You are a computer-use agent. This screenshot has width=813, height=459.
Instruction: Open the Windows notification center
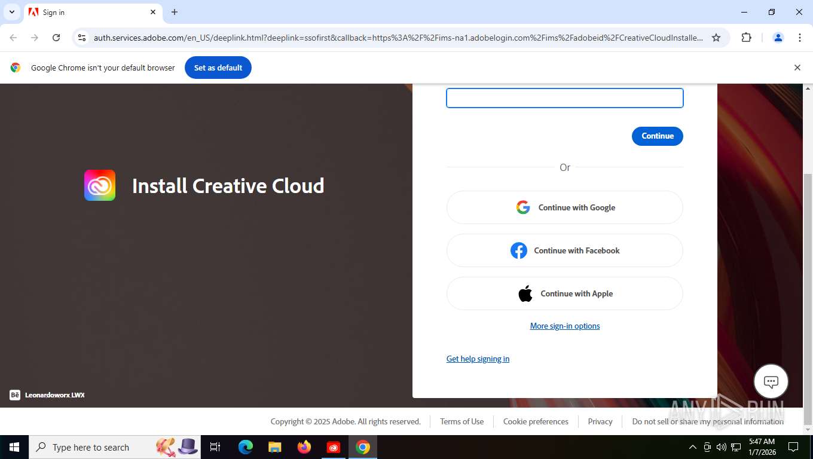(793, 447)
